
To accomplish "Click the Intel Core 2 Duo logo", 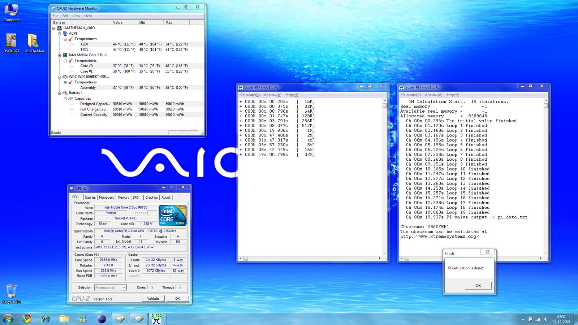I will [173, 215].
